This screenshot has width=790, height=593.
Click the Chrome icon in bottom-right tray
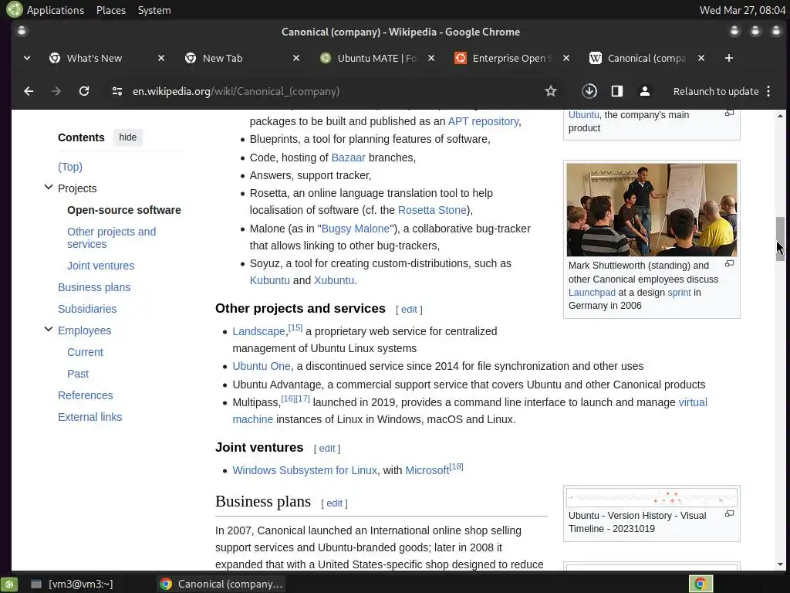[701, 584]
